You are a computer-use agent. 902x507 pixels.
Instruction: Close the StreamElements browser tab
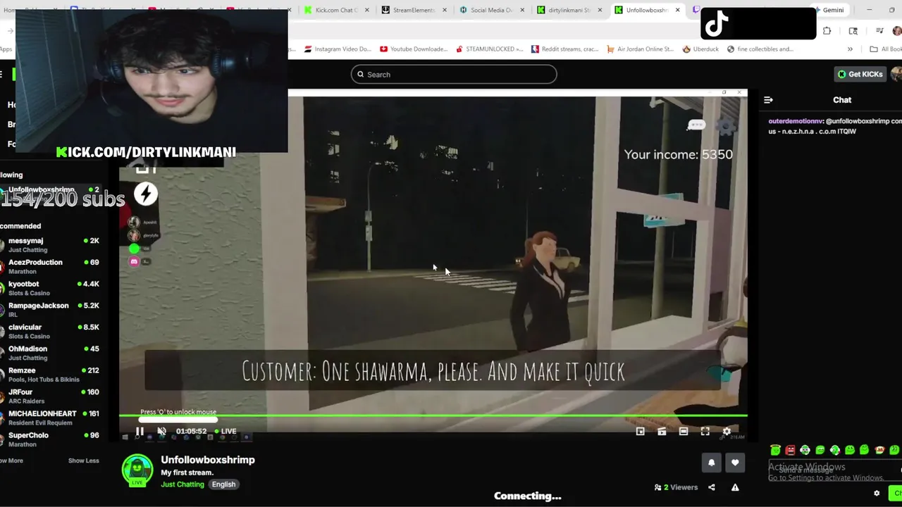coord(445,10)
